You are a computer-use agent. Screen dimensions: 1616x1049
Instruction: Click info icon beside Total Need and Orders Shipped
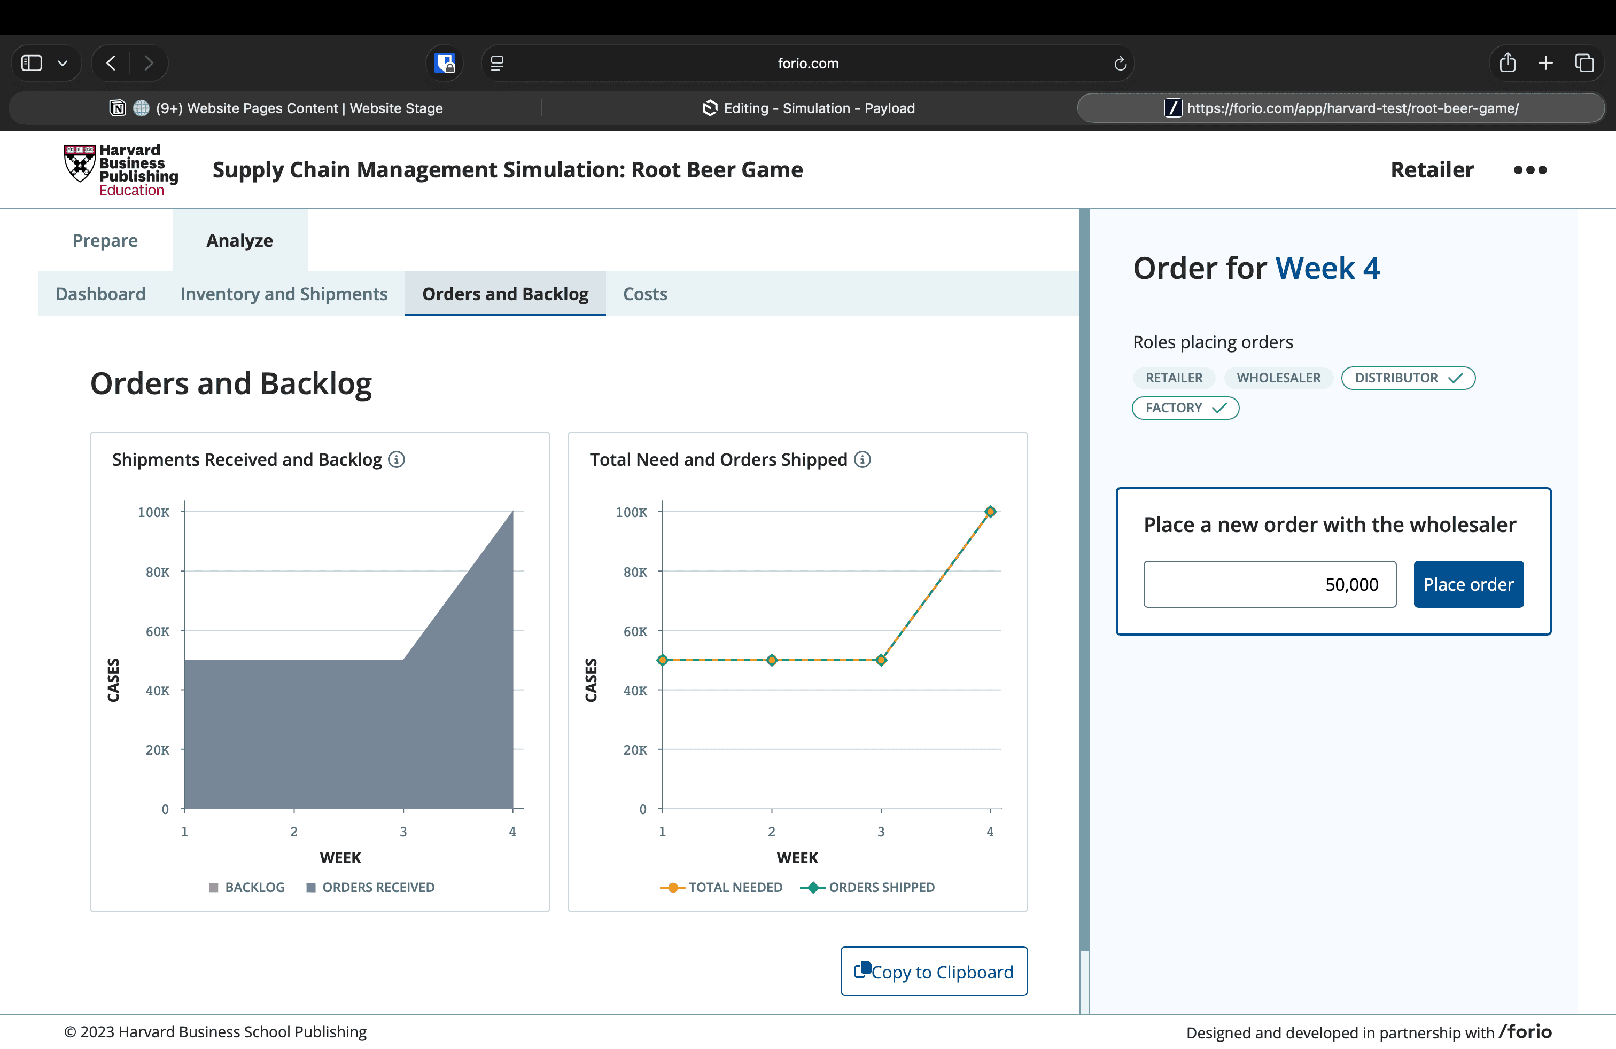point(861,459)
